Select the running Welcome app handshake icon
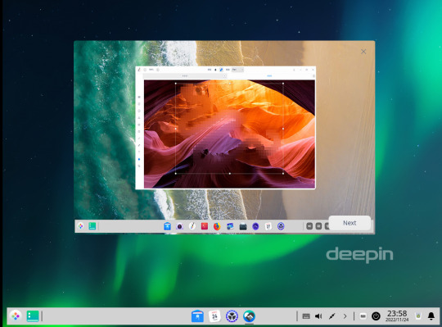 click(x=249, y=316)
